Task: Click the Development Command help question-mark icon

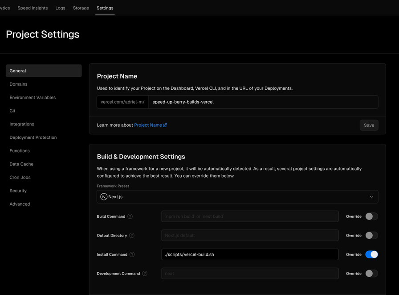Action: [x=145, y=273]
